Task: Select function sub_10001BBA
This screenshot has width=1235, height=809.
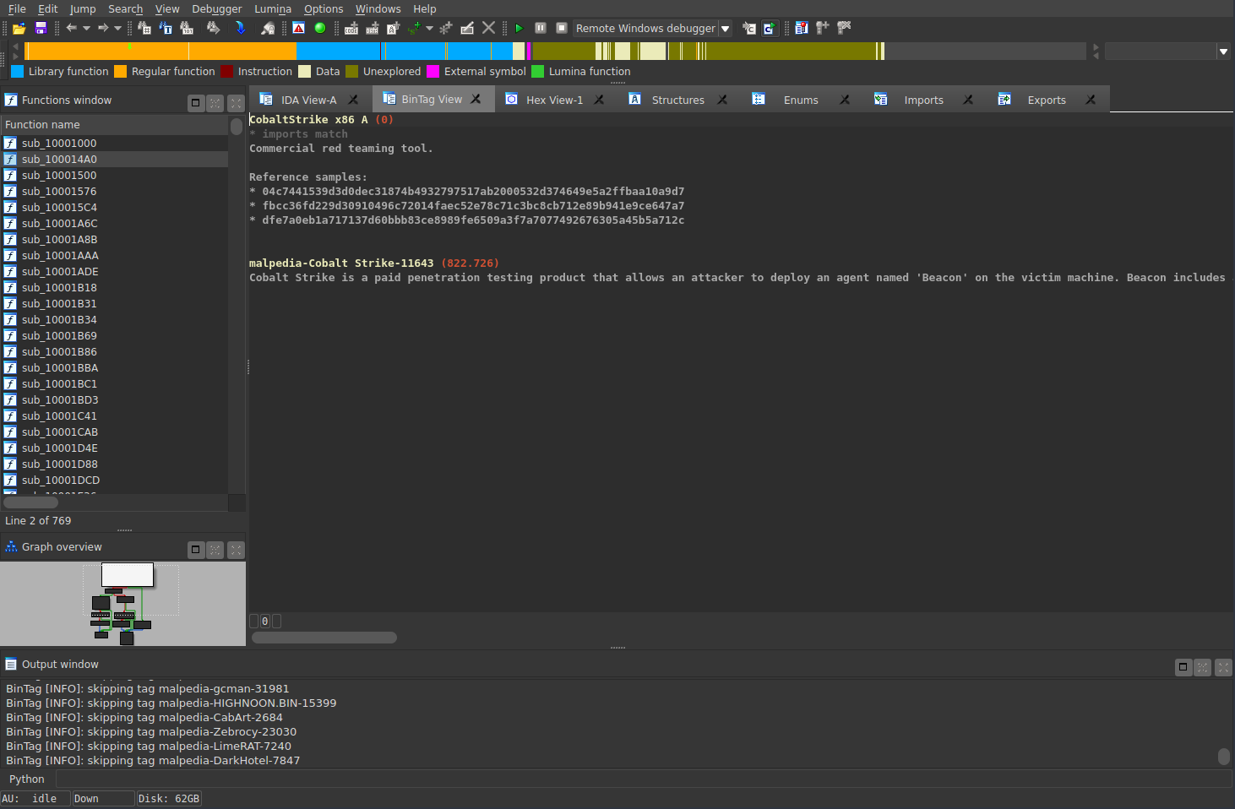Action: (x=114, y=367)
